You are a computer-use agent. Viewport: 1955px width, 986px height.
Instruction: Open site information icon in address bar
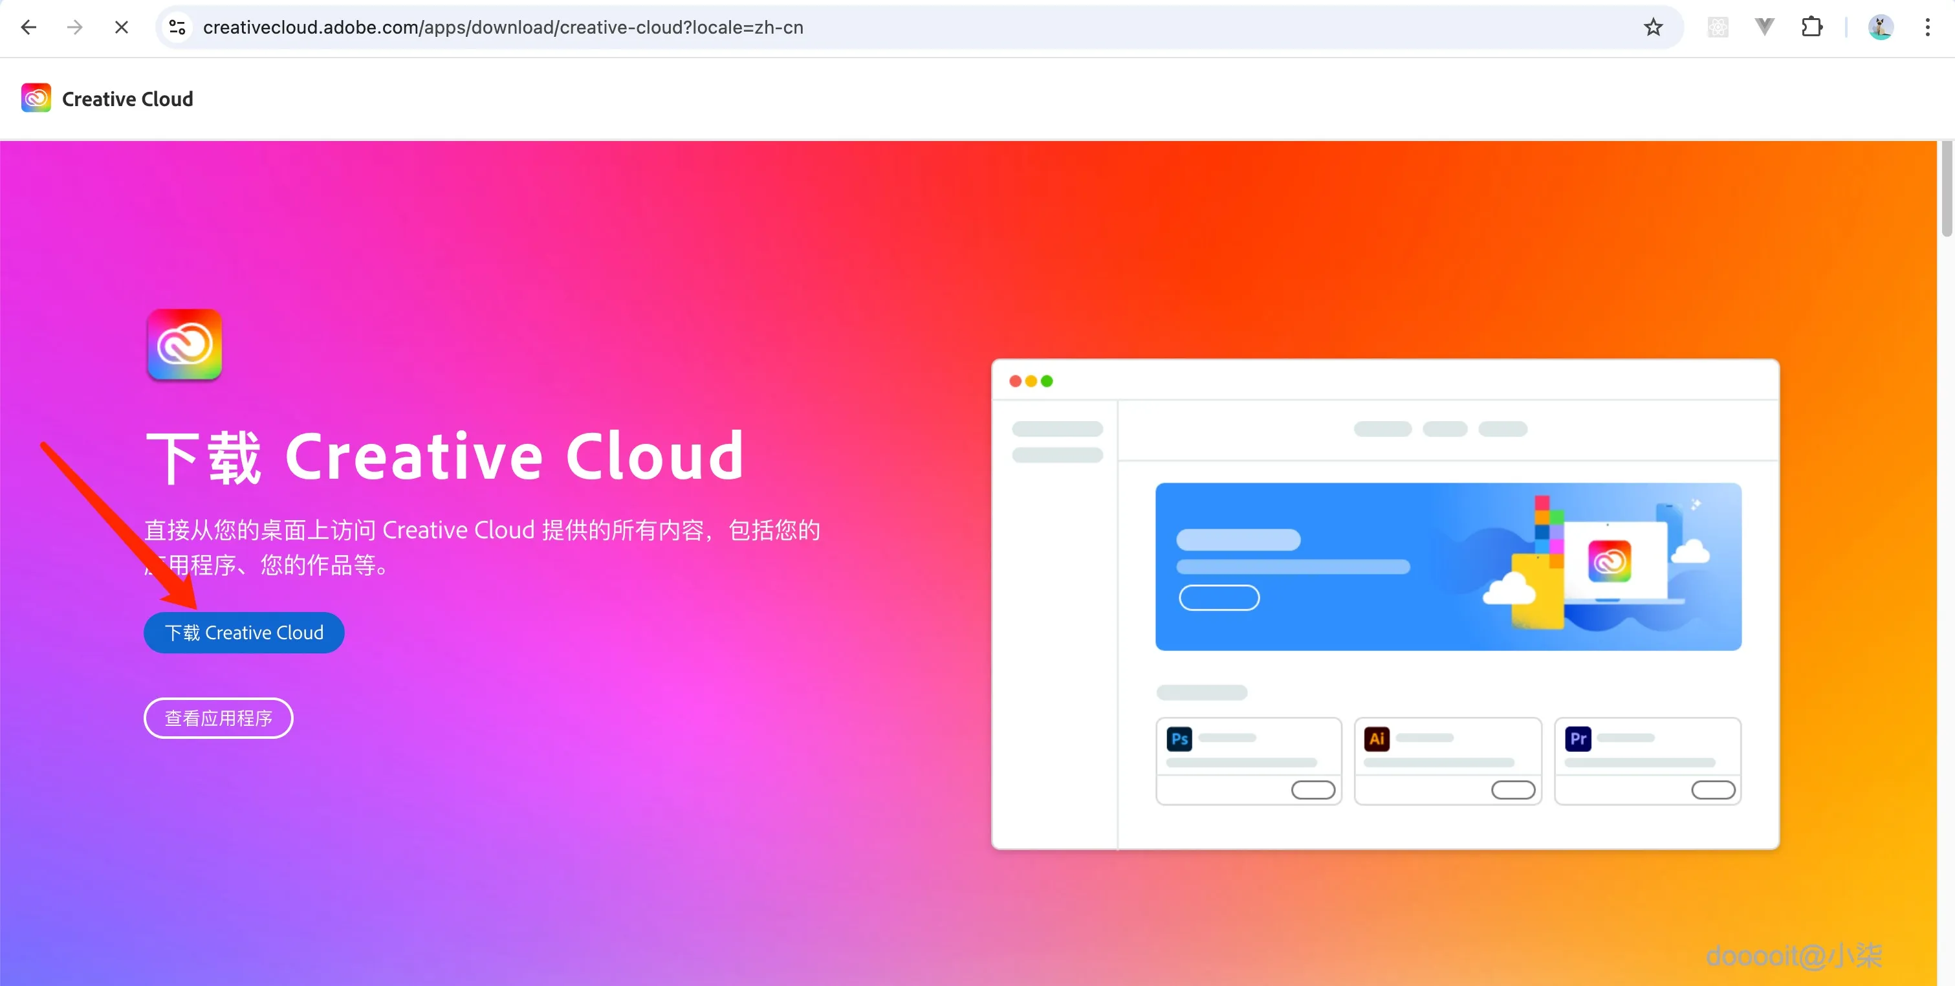point(178,27)
